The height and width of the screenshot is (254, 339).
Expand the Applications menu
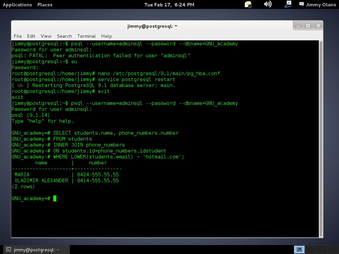(x=17, y=5)
